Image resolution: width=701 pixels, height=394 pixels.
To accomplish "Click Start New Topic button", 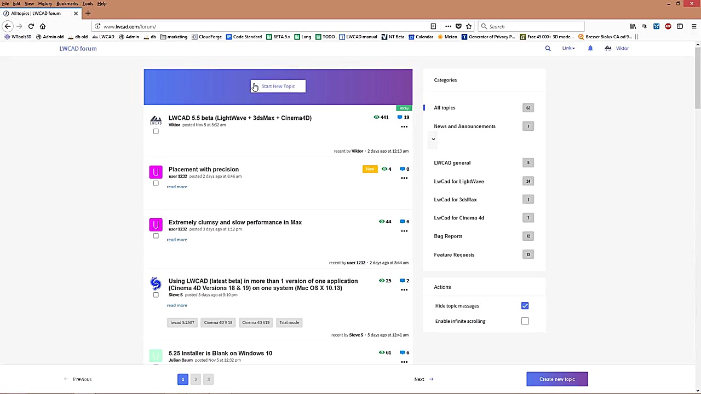I will [278, 86].
